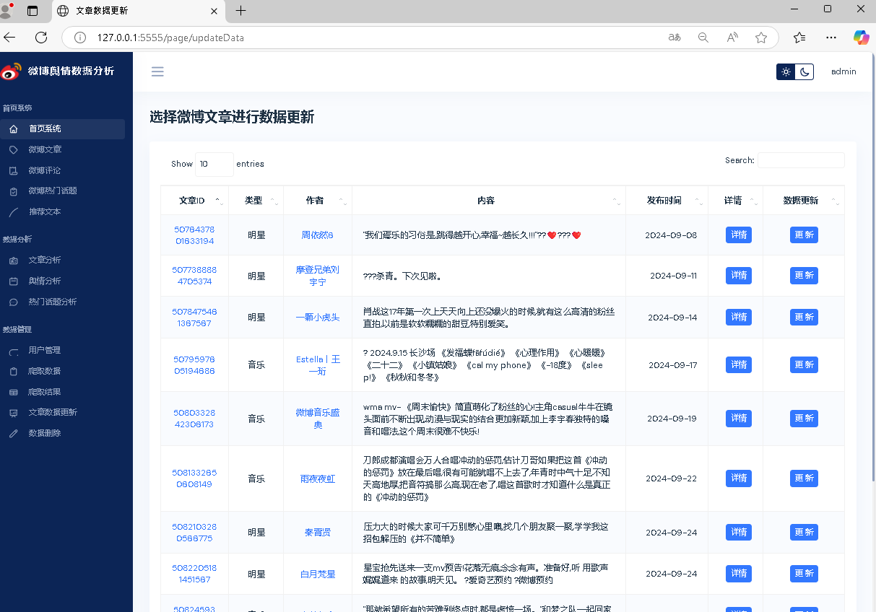Click the chat bubble icon beside 热门话题分析
The width and height of the screenshot is (876, 612).
coord(13,302)
